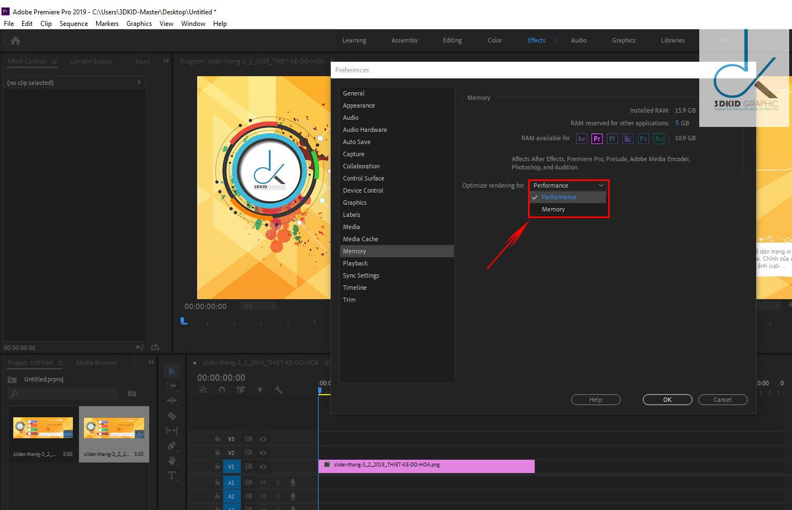
Task: Select the Razor tool
Action: point(172,416)
